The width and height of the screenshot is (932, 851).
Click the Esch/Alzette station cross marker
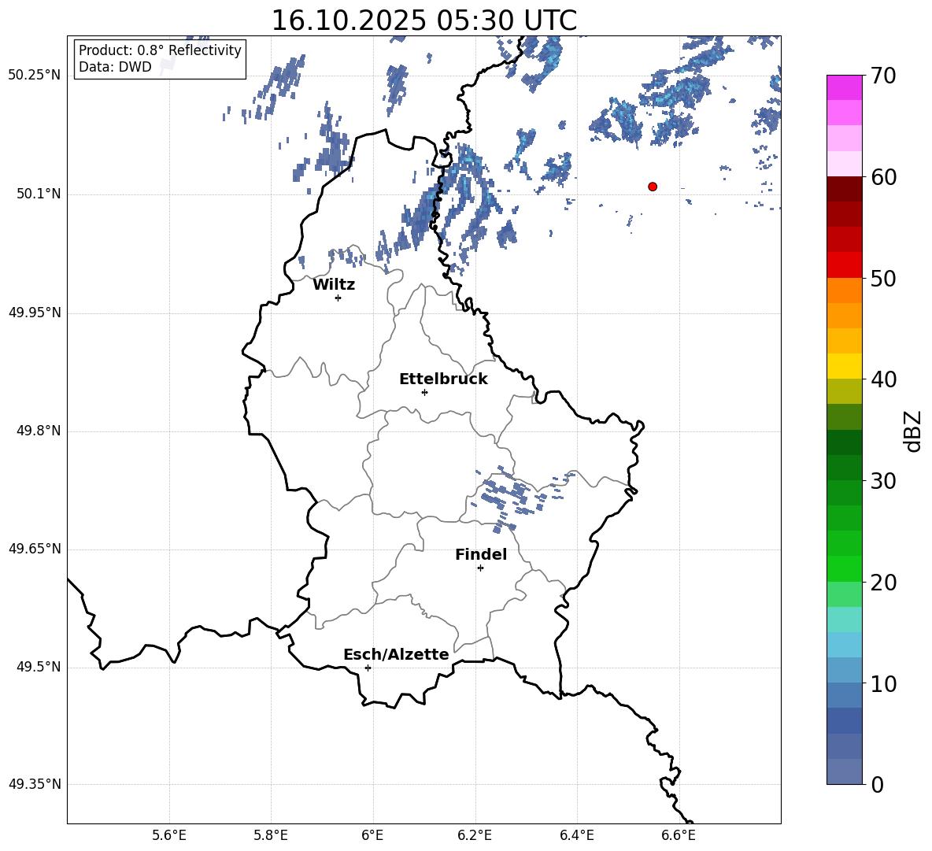coord(368,668)
